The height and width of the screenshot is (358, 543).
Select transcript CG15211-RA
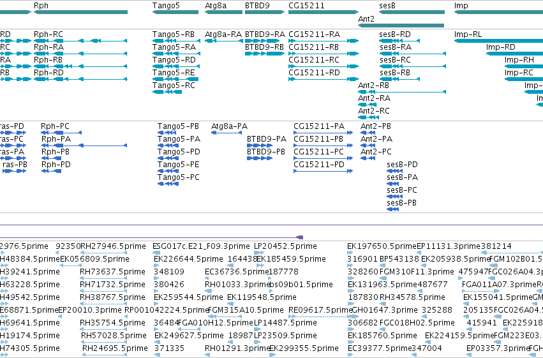pos(324,41)
